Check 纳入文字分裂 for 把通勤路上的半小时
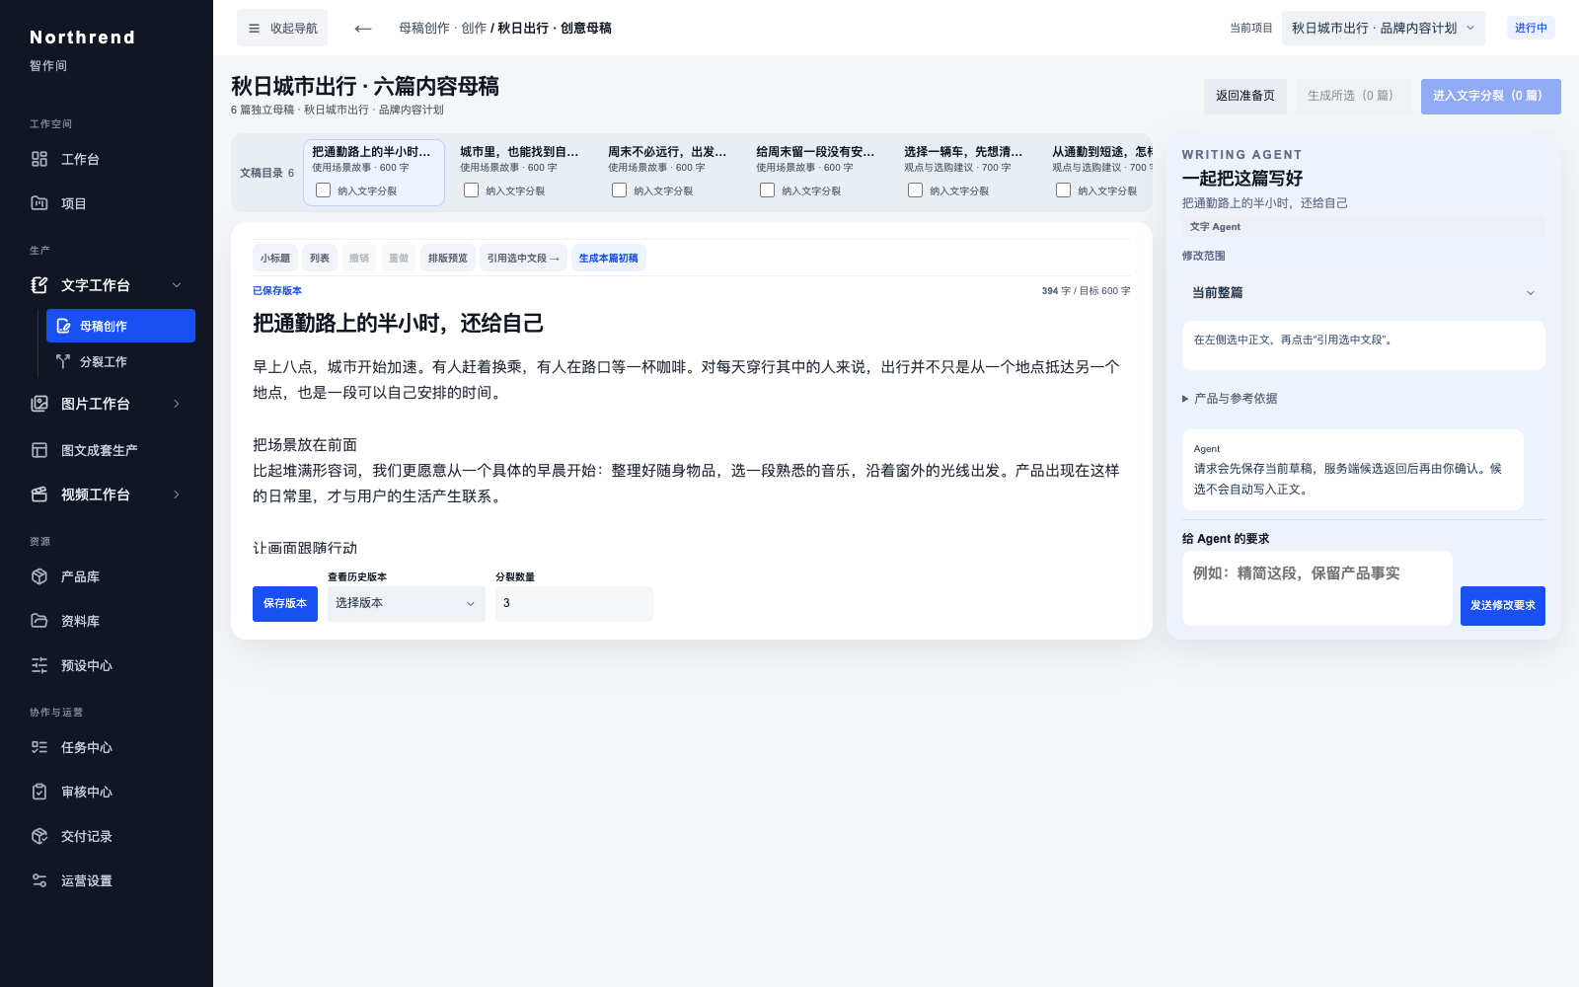The image size is (1579, 987). 323,190
